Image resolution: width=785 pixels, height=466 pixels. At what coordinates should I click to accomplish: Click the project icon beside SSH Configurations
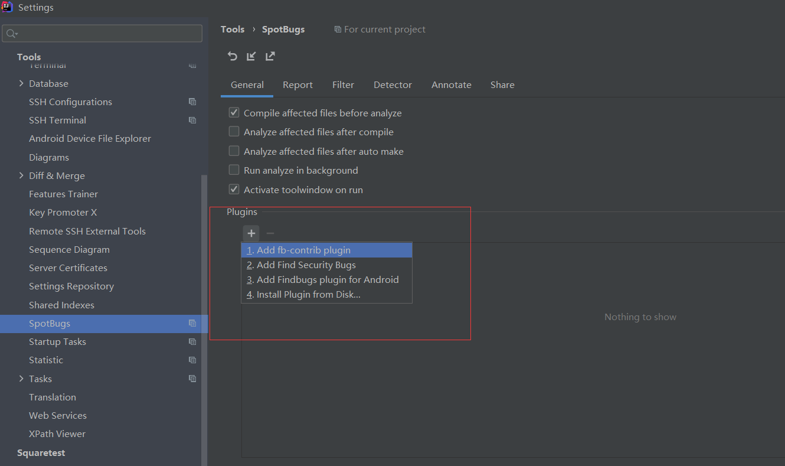[192, 102]
